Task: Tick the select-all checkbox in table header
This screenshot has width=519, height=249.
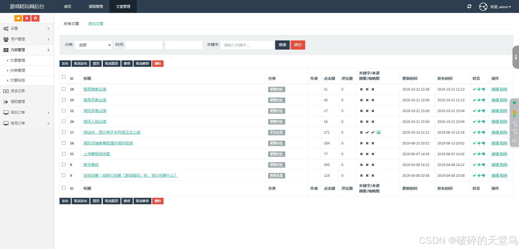Action: point(64,77)
